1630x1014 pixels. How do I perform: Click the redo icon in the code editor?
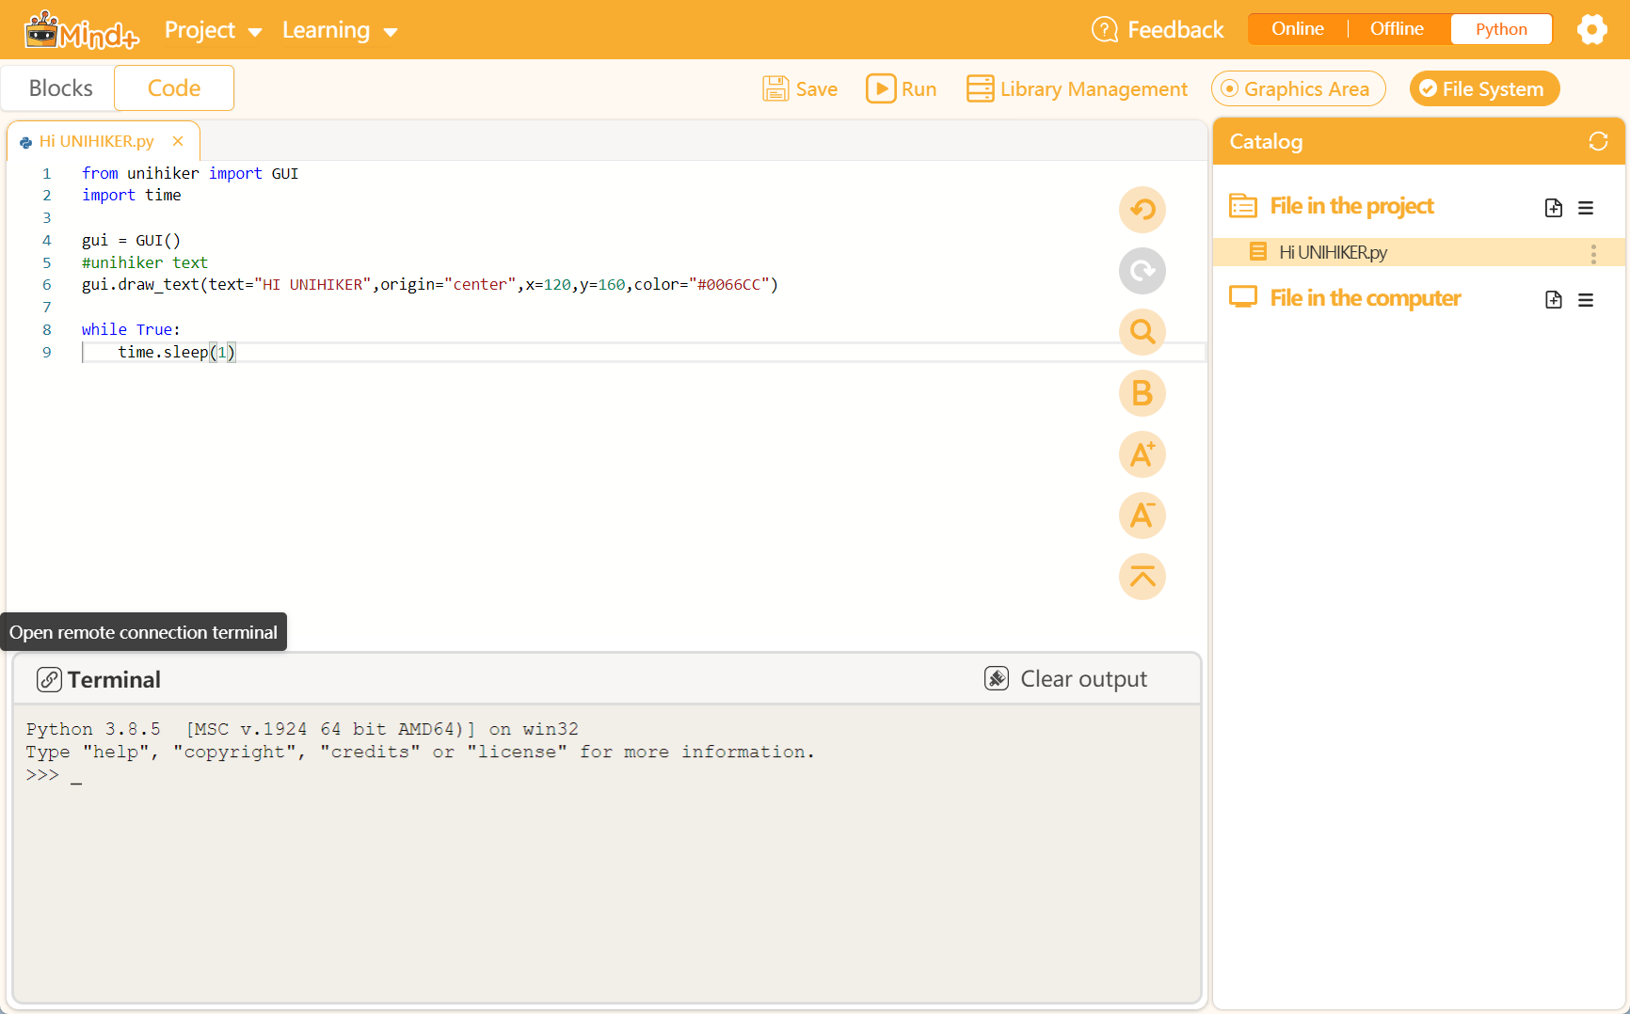coord(1142,271)
